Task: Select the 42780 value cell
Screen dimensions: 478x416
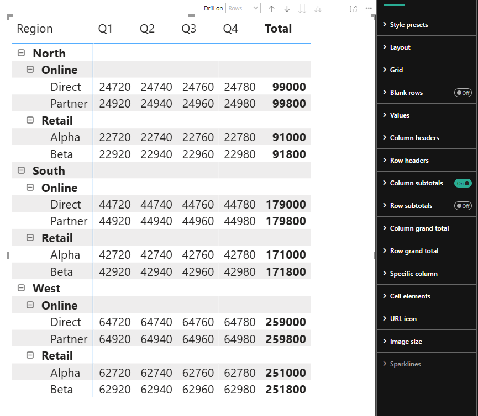Action: (x=240, y=255)
